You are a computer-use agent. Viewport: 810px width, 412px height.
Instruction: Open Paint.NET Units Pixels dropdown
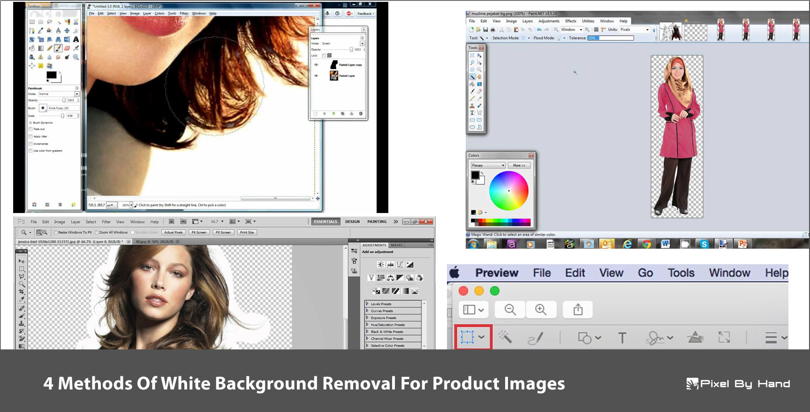tap(635, 30)
